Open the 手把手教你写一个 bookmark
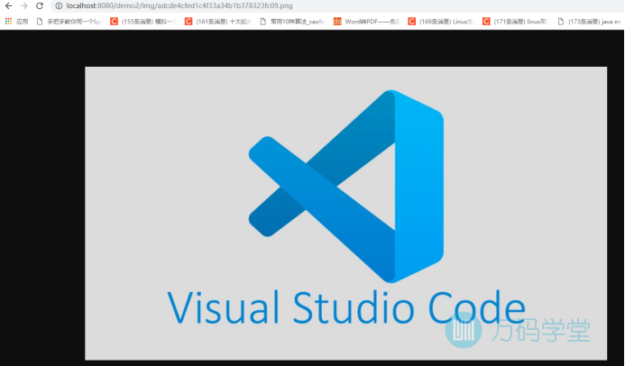This screenshot has width=625, height=366. pos(69,22)
